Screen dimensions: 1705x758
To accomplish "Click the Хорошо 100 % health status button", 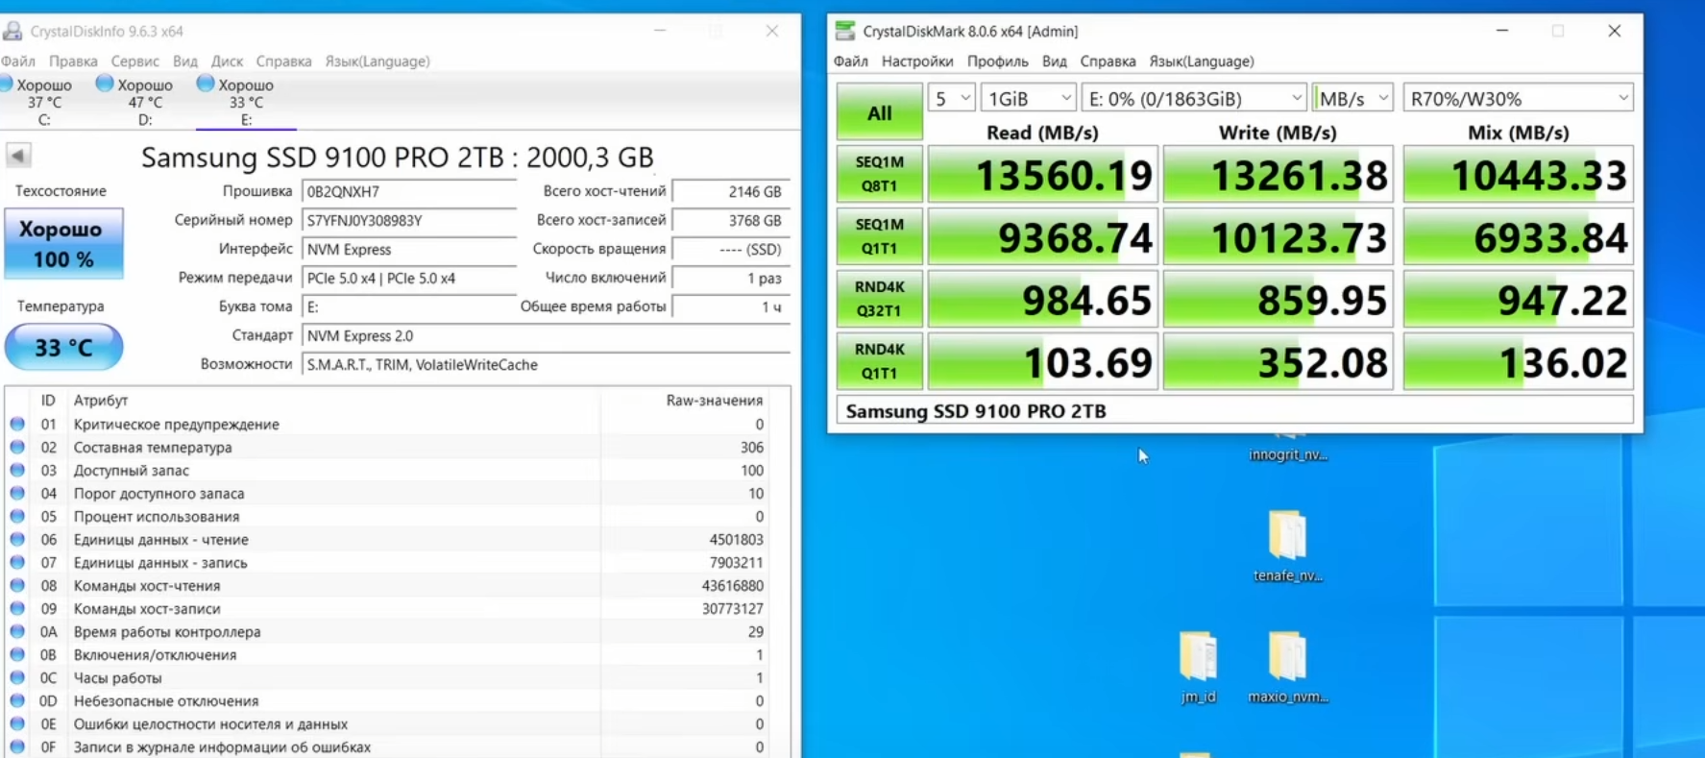I will tap(63, 244).
